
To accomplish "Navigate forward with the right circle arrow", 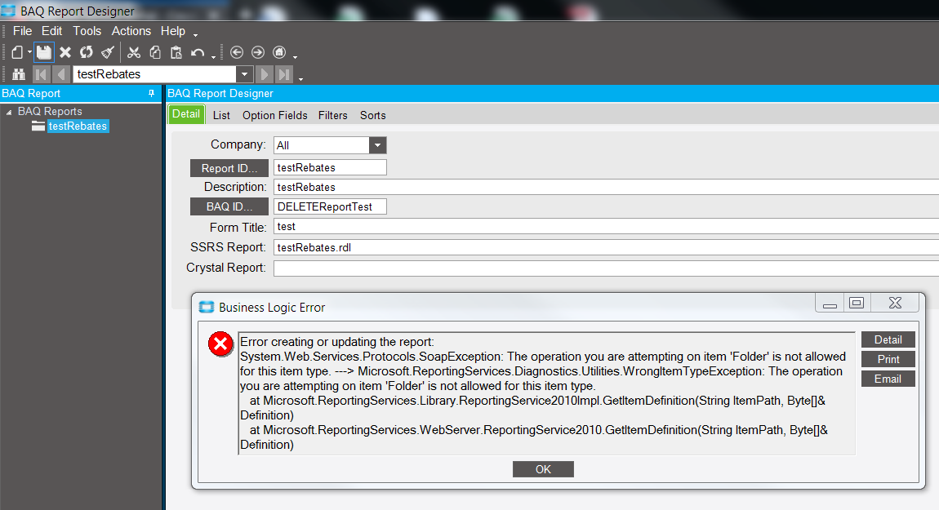I will click(x=258, y=53).
